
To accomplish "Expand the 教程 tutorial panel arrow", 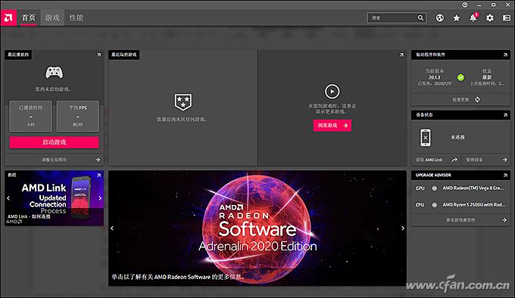I will [99, 175].
